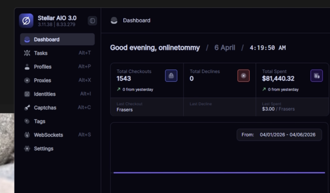Switch to the WebSockets page
Screen dimensions: 330x193
pyautogui.click(x=57, y=135)
